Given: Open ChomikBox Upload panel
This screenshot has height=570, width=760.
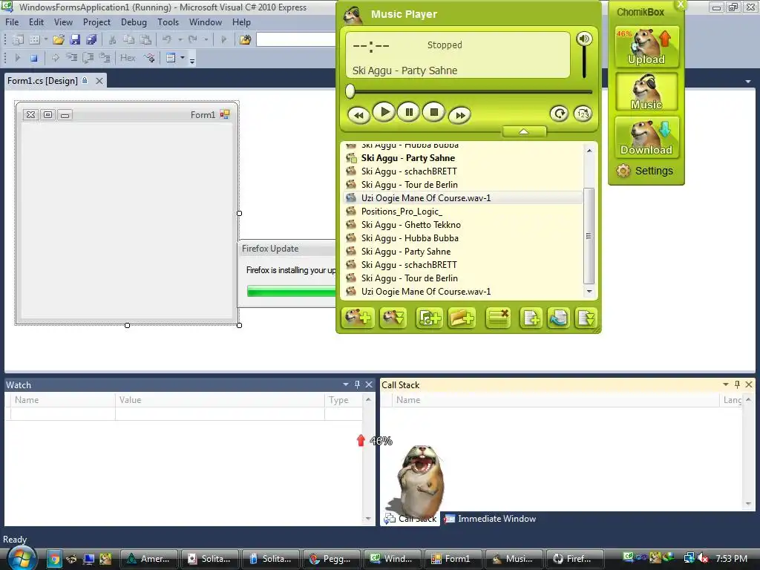Looking at the screenshot, I should pyautogui.click(x=646, y=47).
